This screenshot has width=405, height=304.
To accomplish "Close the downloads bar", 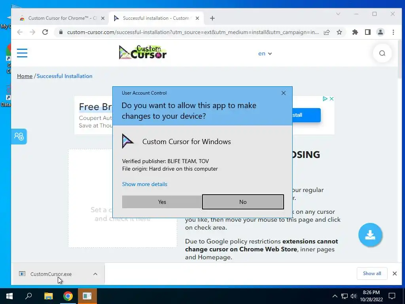I will pyautogui.click(x=395, y=274).
